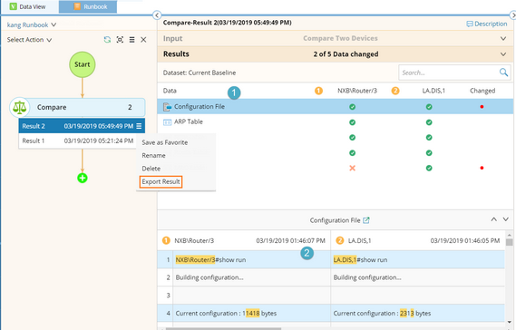Collapse the left pane arrow button
The image size is (516, 330).
(157, 15)
